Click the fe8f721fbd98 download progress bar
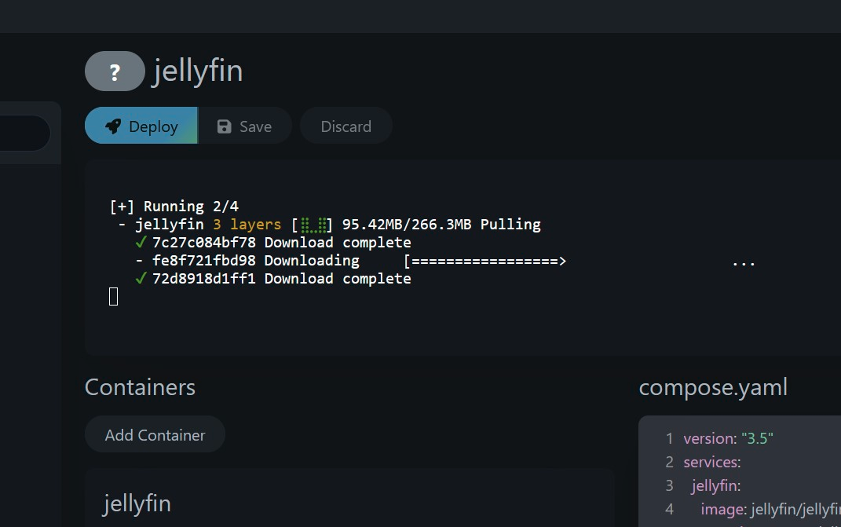This screenshot has width=841, height=527. click(x=484, y=261)
